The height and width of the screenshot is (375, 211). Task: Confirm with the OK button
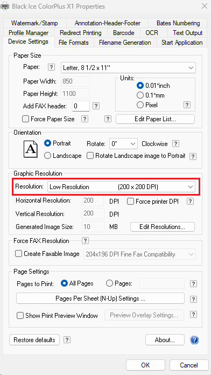[145, 365]
